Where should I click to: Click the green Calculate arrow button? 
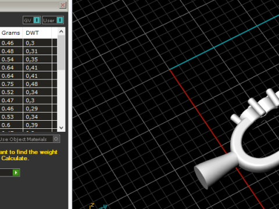click(16, 172)
